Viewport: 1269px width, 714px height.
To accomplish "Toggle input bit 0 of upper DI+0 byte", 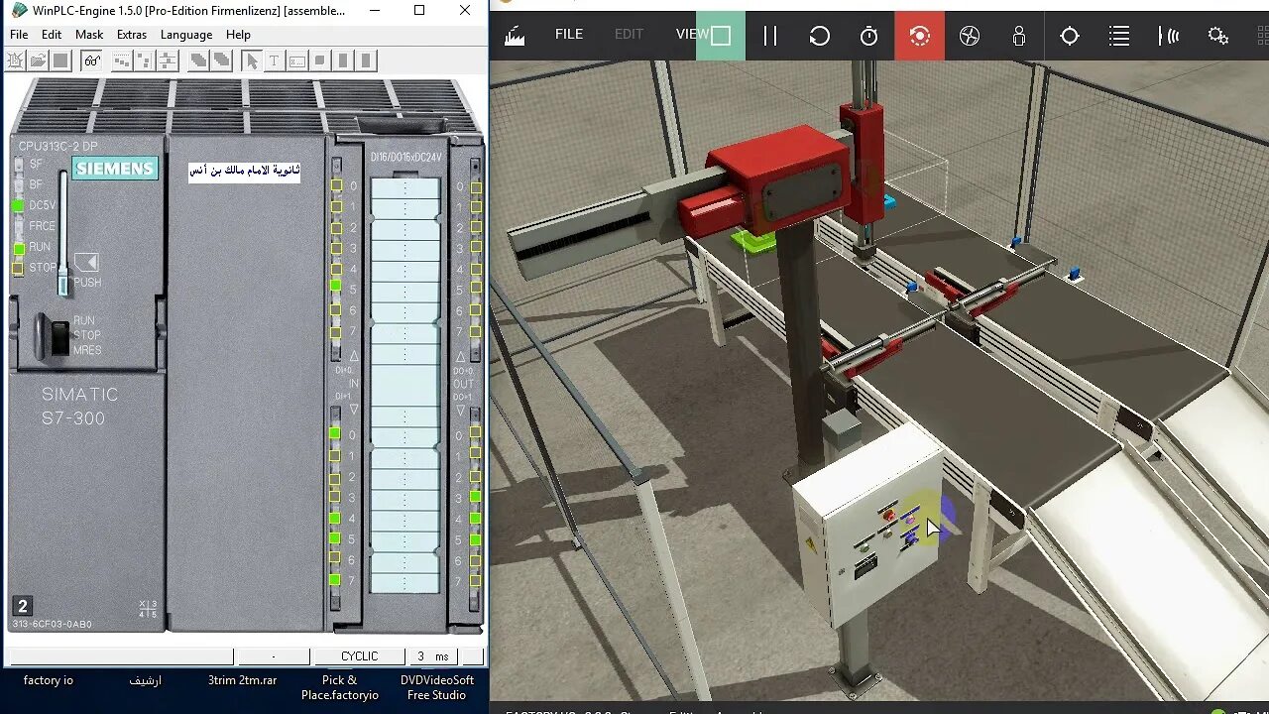I will (x=336, y=185).
